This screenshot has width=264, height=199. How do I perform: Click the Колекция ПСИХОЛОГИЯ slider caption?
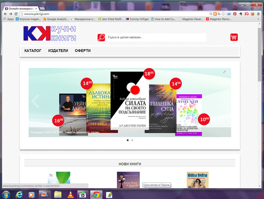click(x=65, y=132)
